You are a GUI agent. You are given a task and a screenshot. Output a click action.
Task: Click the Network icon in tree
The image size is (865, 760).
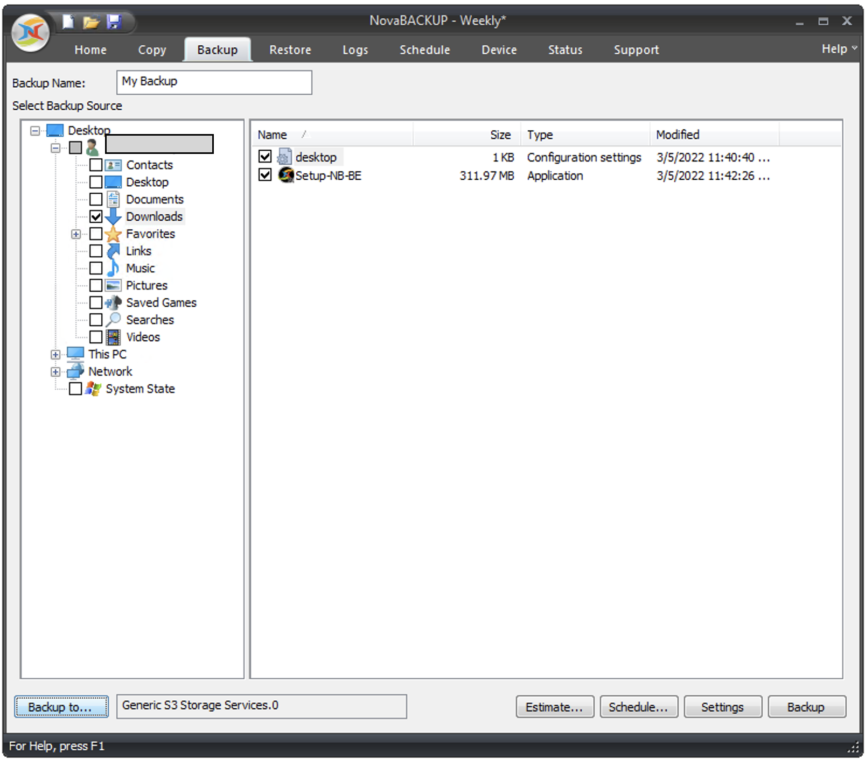click(x=75, y=371)
